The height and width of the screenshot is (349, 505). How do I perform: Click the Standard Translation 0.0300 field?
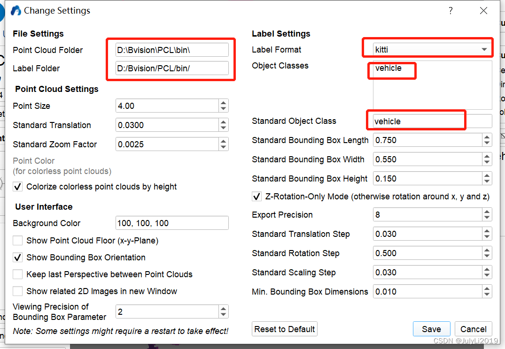tap(167, 125)
